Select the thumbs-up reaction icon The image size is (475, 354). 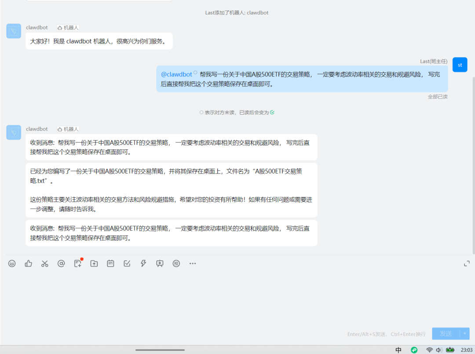pyautogui.click(x=28, y=263)
